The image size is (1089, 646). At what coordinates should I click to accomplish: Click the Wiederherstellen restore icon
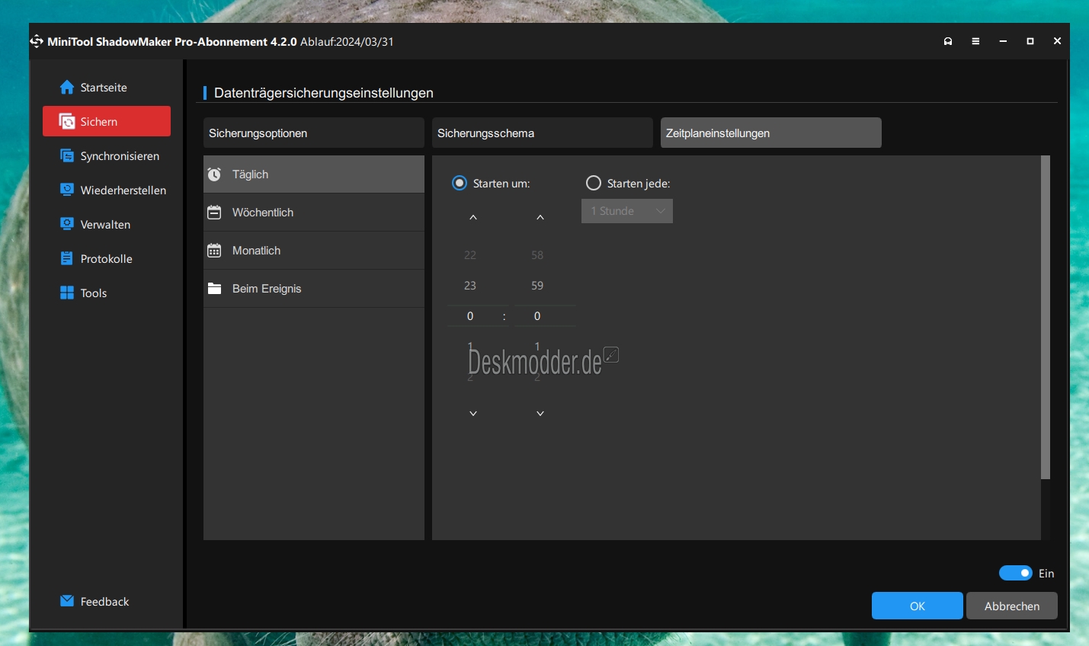coord(67,190)
